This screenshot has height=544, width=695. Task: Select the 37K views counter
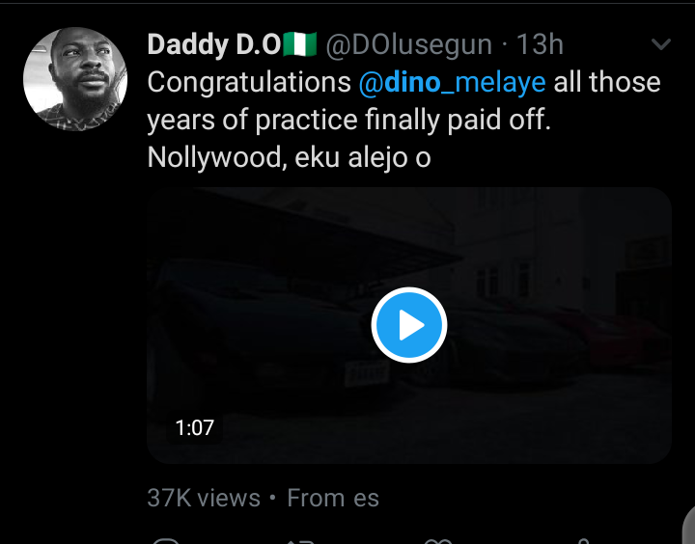point(204,498)
